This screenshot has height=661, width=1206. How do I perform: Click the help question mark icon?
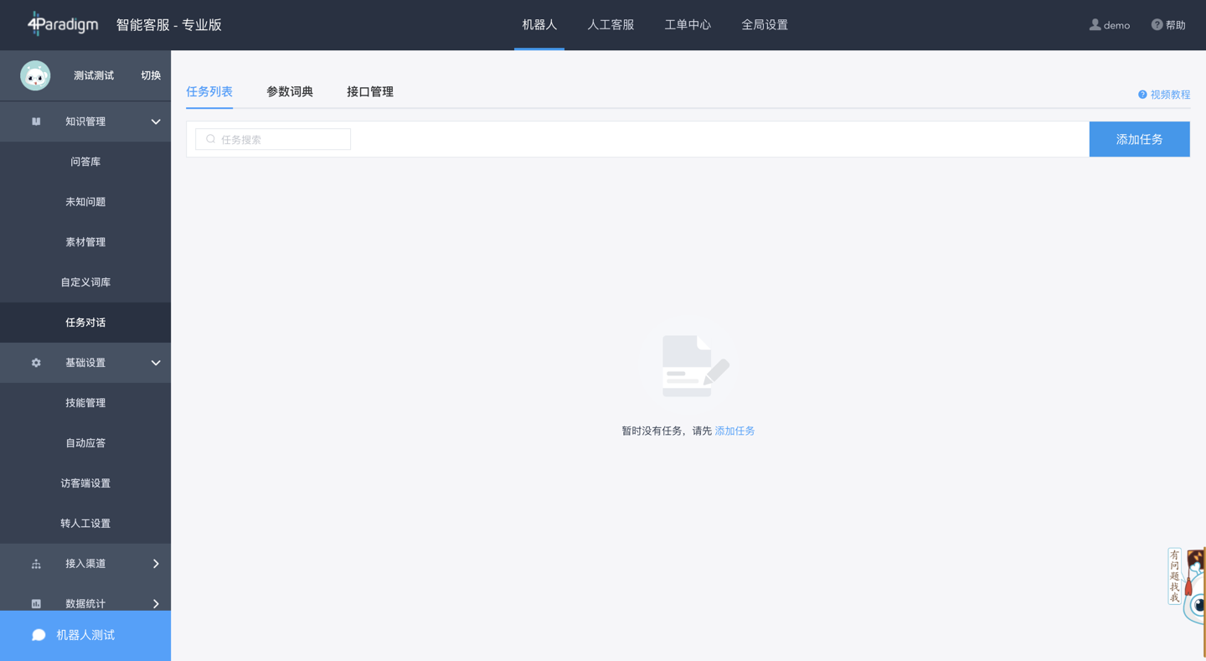point(1157,24)
